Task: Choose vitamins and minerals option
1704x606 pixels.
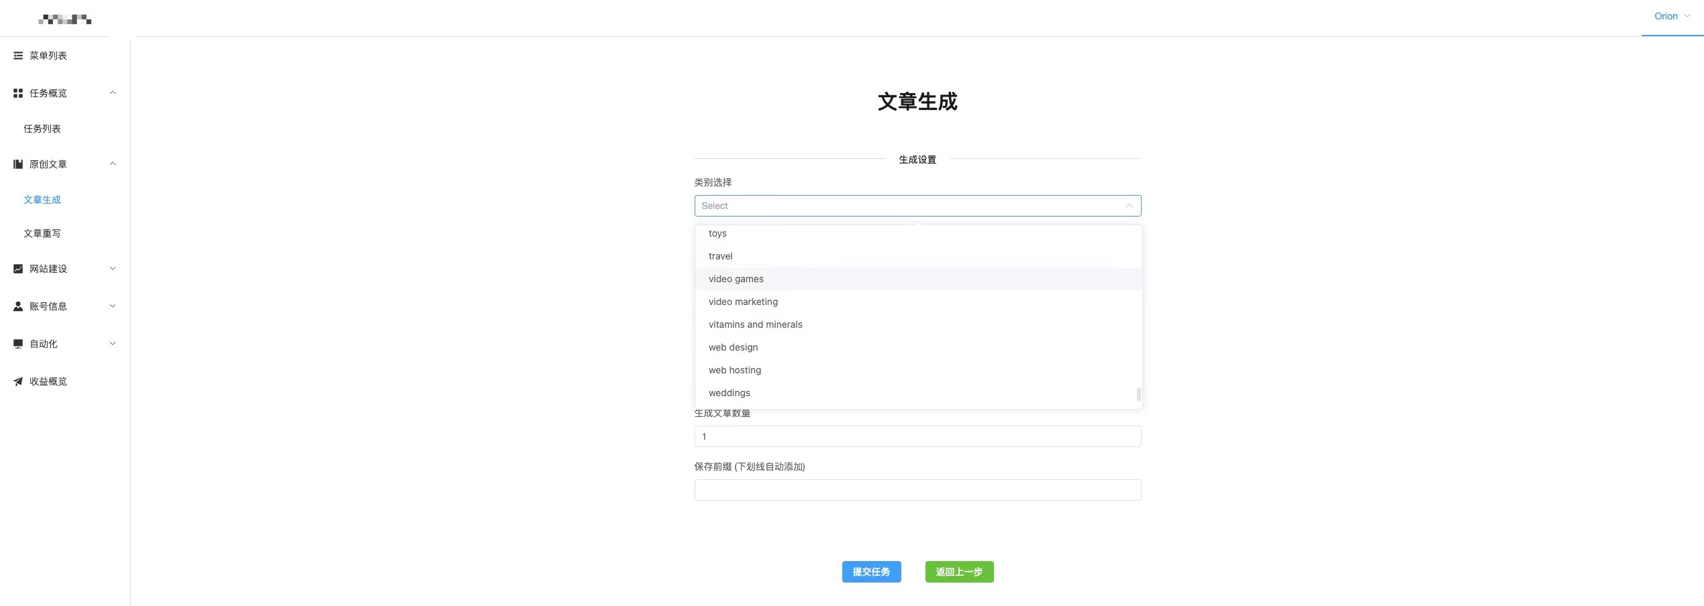Action: 918,324
